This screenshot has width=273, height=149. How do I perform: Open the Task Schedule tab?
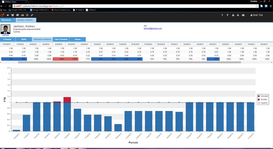click(x=61, y=39)
